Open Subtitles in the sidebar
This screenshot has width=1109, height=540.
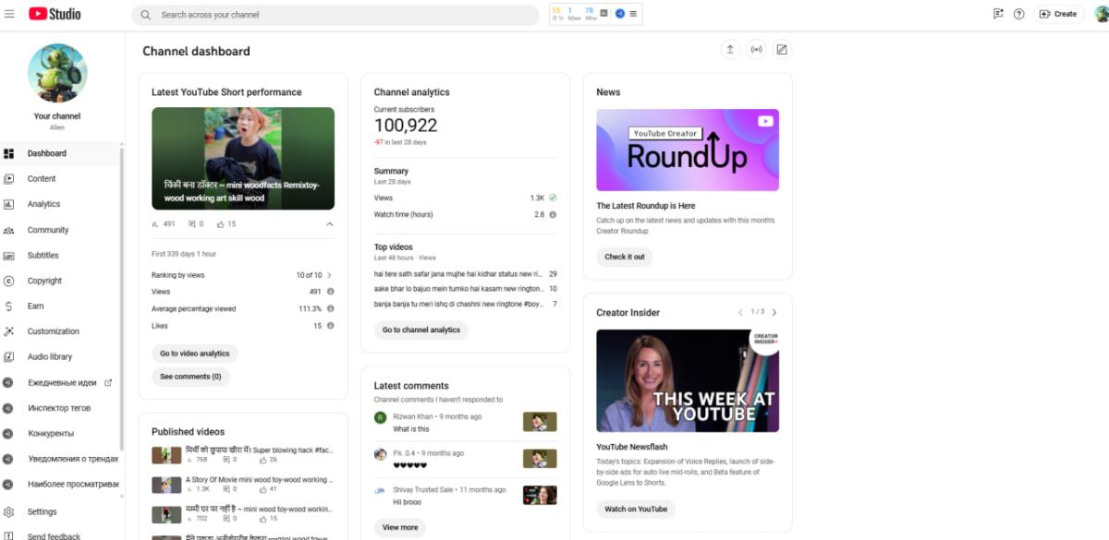click(61, 255)
